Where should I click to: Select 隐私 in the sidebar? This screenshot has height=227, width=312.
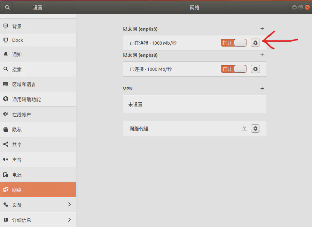[x=17, y=130]
